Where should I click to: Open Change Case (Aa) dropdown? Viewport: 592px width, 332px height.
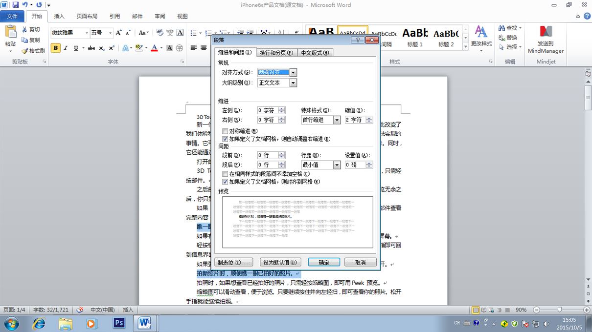tap(144, 33)
